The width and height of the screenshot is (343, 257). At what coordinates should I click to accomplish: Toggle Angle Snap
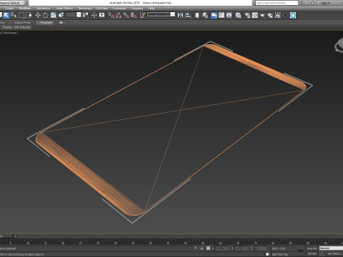[x=119, y=15]
